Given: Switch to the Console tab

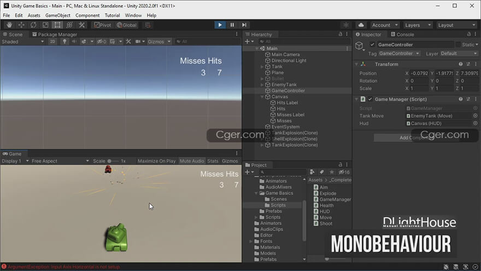Looking at the screenshot, I should [402, 34].
